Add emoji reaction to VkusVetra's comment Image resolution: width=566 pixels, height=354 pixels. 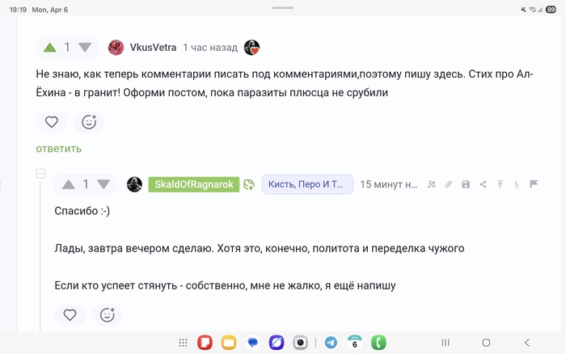(x=89, y=122)
